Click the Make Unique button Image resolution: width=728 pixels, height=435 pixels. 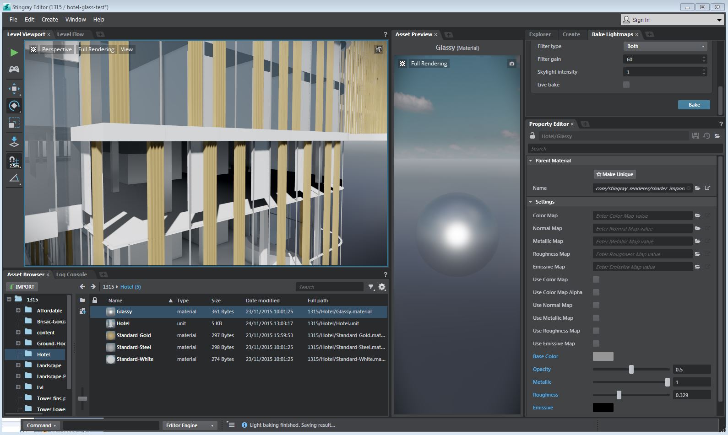click(x=614, y=174)
